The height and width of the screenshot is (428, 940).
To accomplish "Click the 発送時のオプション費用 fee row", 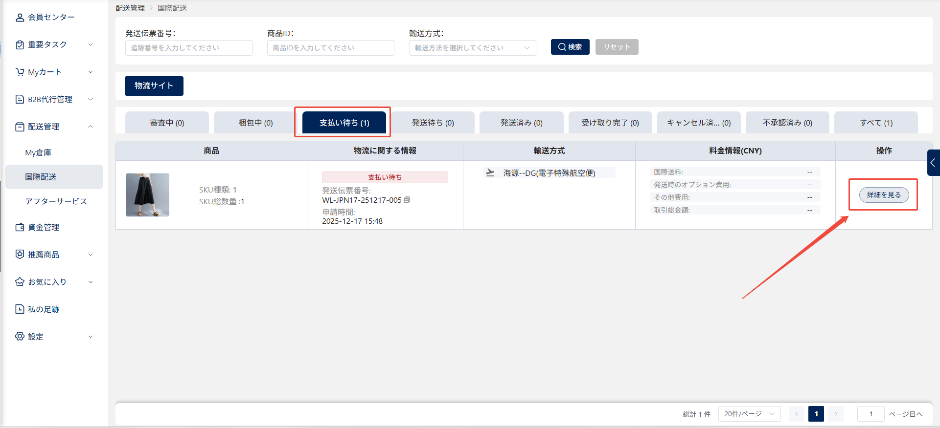I will (x=735, y=185).
